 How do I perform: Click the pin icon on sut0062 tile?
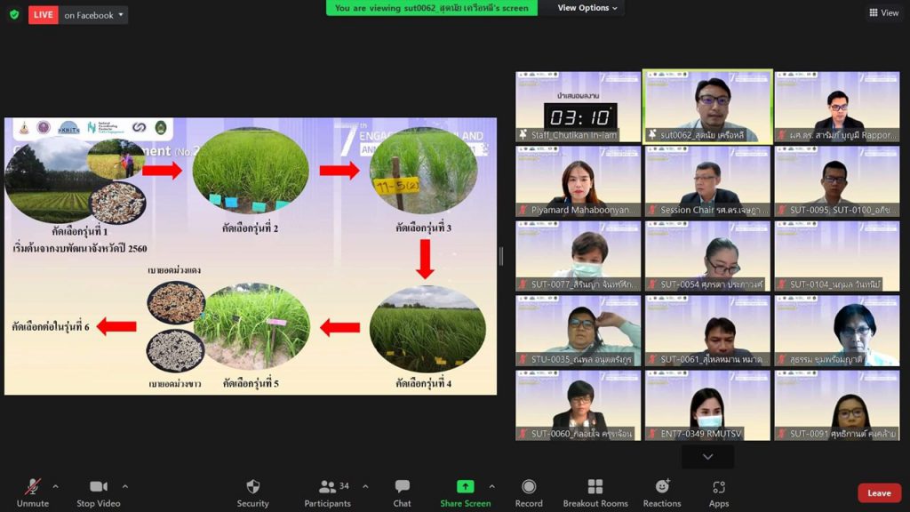coord(652,135)
